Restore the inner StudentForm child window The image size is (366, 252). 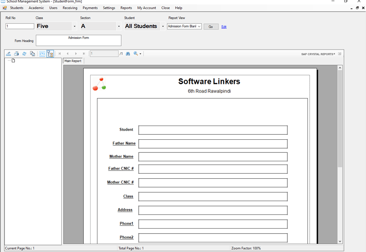(357, 8)
